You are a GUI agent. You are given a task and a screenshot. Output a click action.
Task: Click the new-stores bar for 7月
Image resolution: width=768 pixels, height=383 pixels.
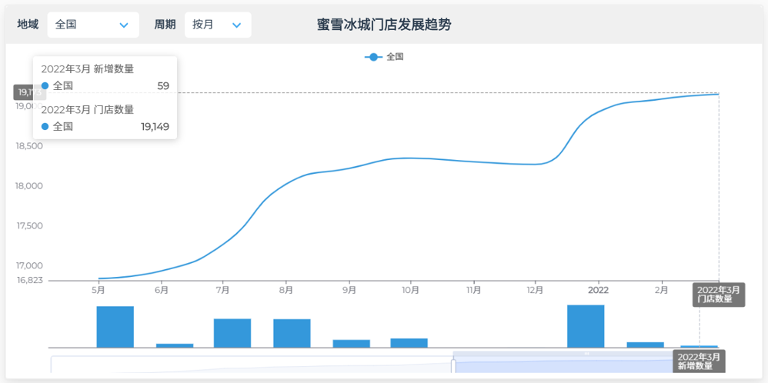[x=232, y=333]
